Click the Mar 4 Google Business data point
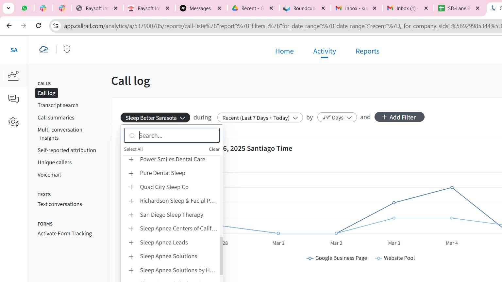This screenshot has height=282, width=502. click(x=452, y=187)
